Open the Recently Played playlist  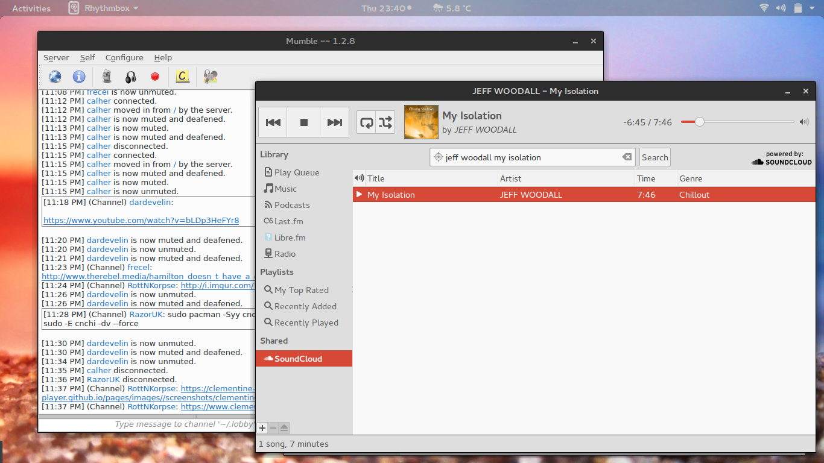301,323
